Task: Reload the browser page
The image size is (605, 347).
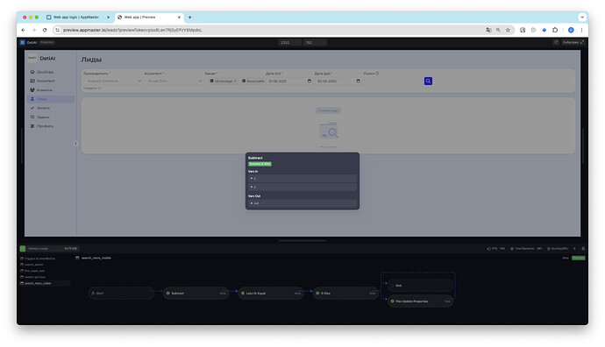Action: coord(45,30)
